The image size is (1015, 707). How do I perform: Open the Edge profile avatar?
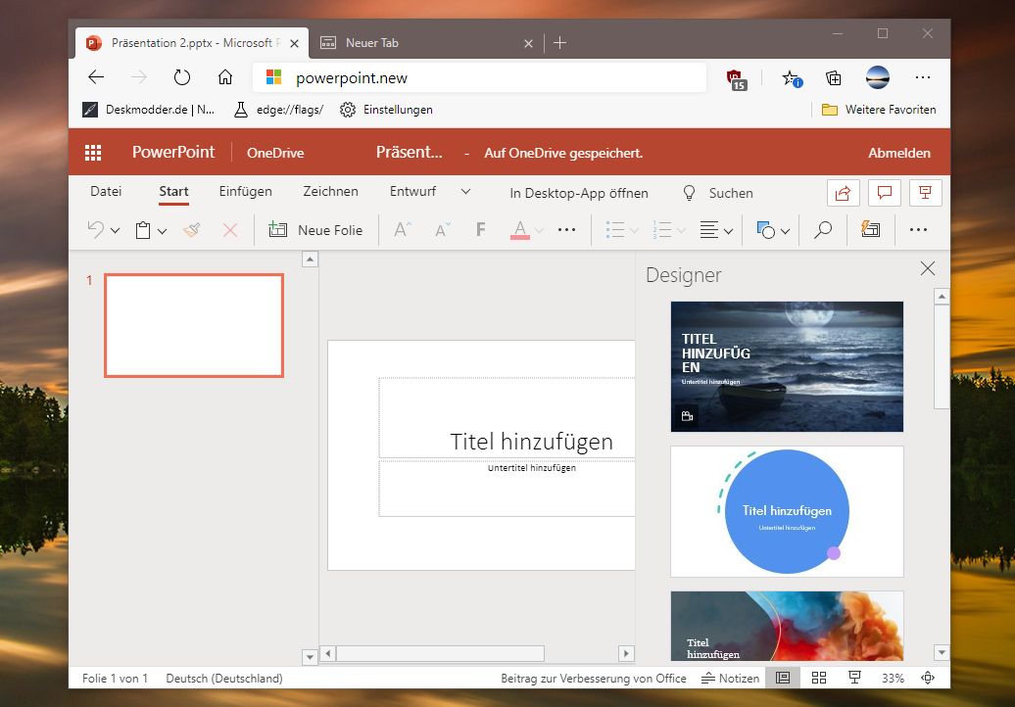(x=878, y=77)
